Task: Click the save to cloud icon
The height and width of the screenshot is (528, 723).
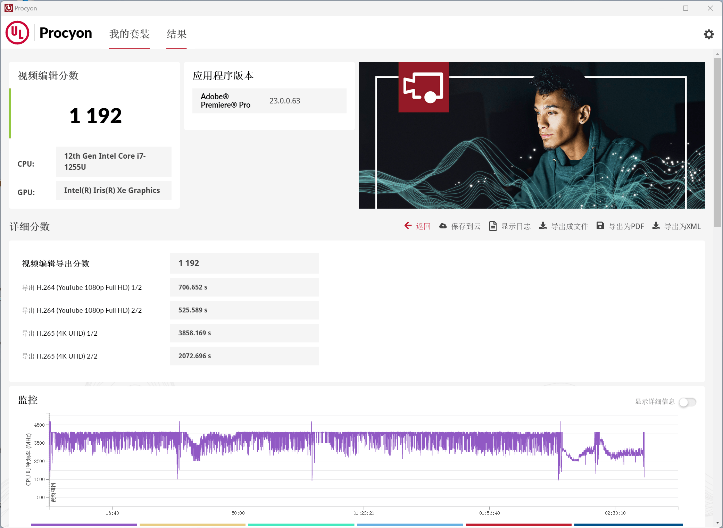Action: pos(443,226)
